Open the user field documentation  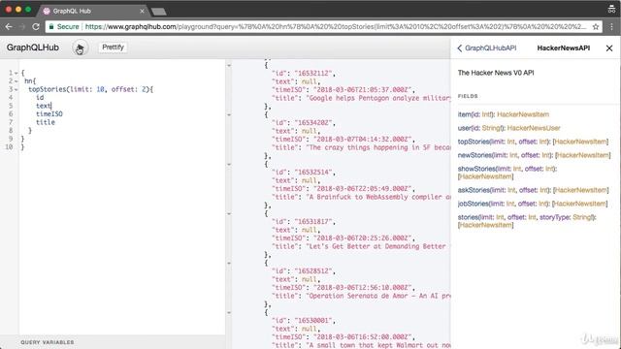pyautogui.click(x=464, y=128)
